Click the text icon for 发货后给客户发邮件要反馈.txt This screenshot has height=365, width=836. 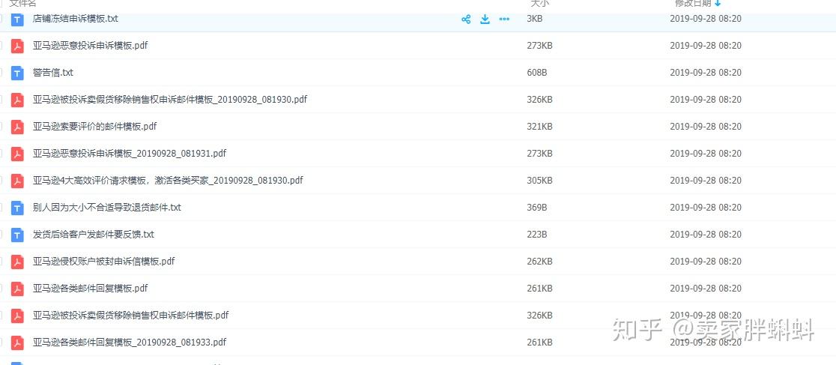pos(17,235)
